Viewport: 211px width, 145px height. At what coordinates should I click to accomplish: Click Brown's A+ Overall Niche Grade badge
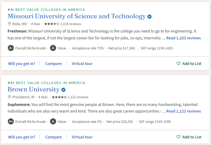11,121
